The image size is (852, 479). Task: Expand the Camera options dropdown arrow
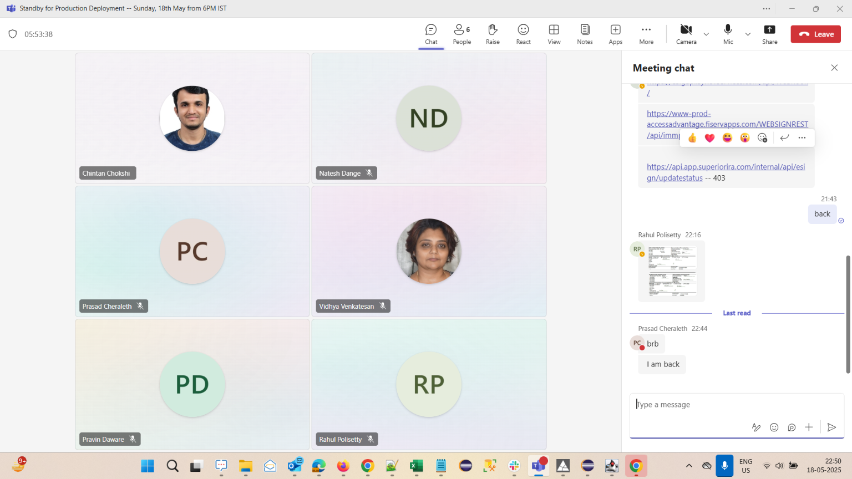click(706, 34)
